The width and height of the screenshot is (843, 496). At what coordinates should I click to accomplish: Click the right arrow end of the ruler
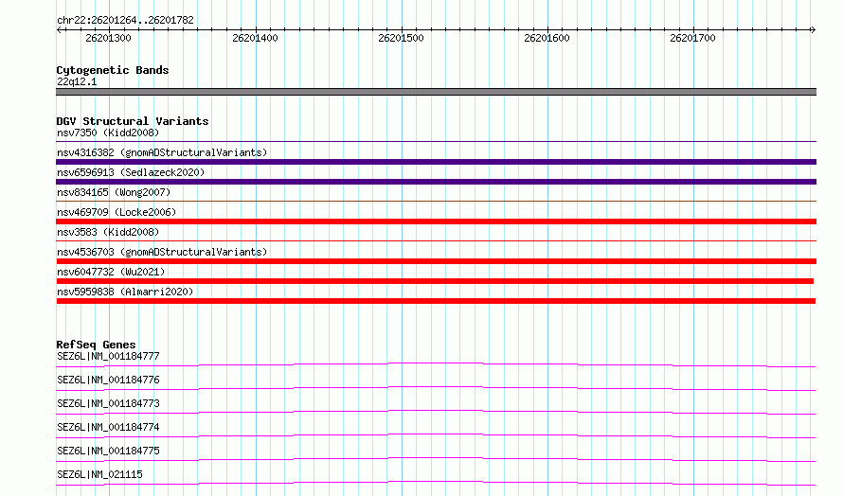[x=813, y=30]
